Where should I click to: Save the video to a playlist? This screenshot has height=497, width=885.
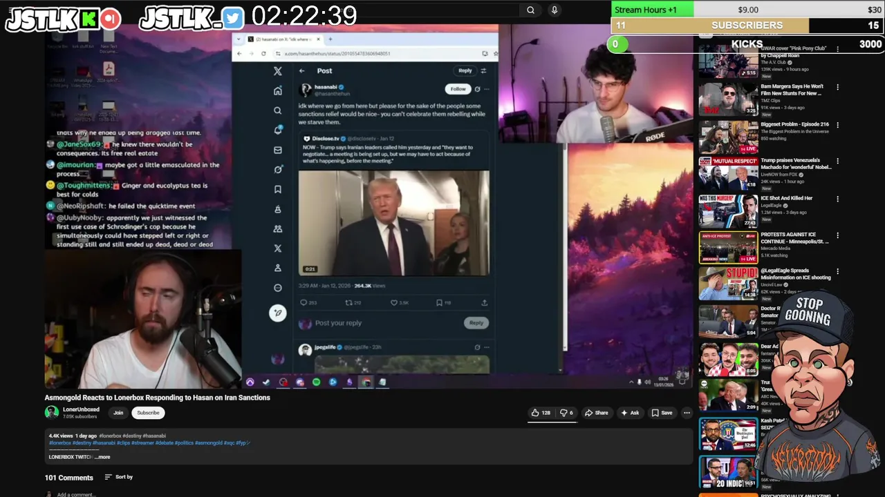coord(662,413)
